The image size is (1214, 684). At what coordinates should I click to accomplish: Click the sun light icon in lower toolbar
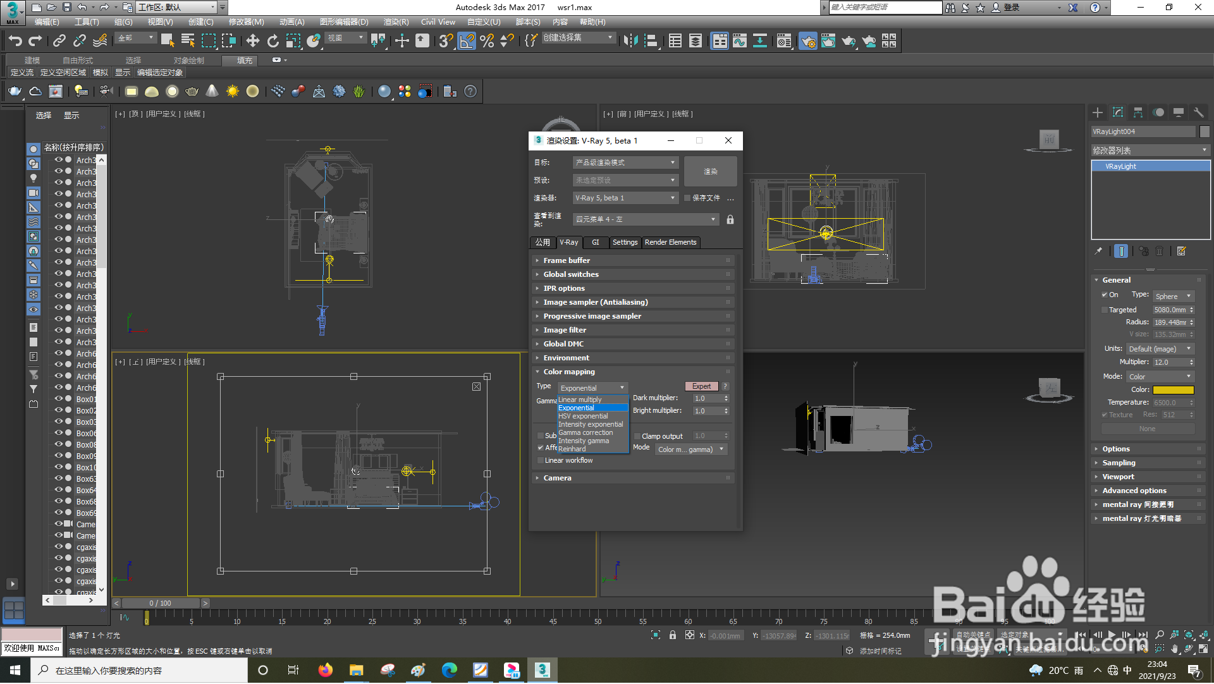pos(232,92)
